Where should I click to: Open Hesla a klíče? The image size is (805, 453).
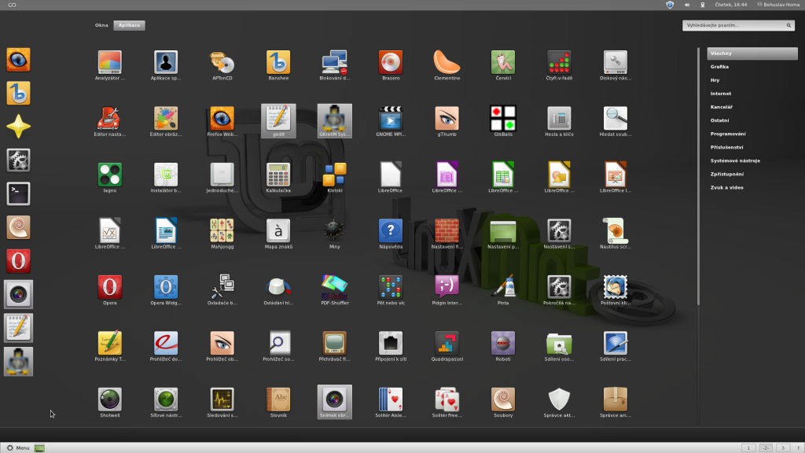click(559, 121)
